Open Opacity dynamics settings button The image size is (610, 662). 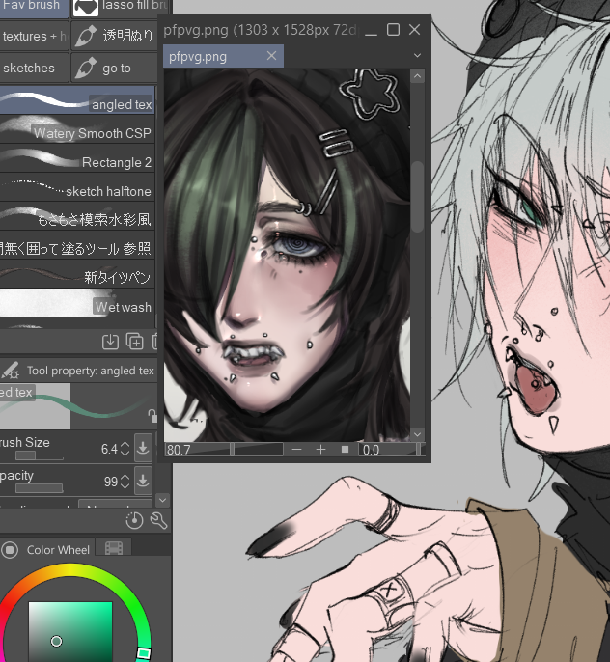[143, 481]
